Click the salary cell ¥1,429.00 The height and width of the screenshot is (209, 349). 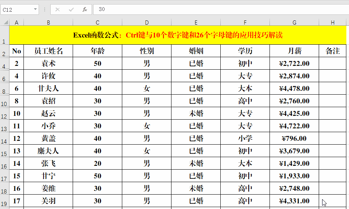point(294,163)
